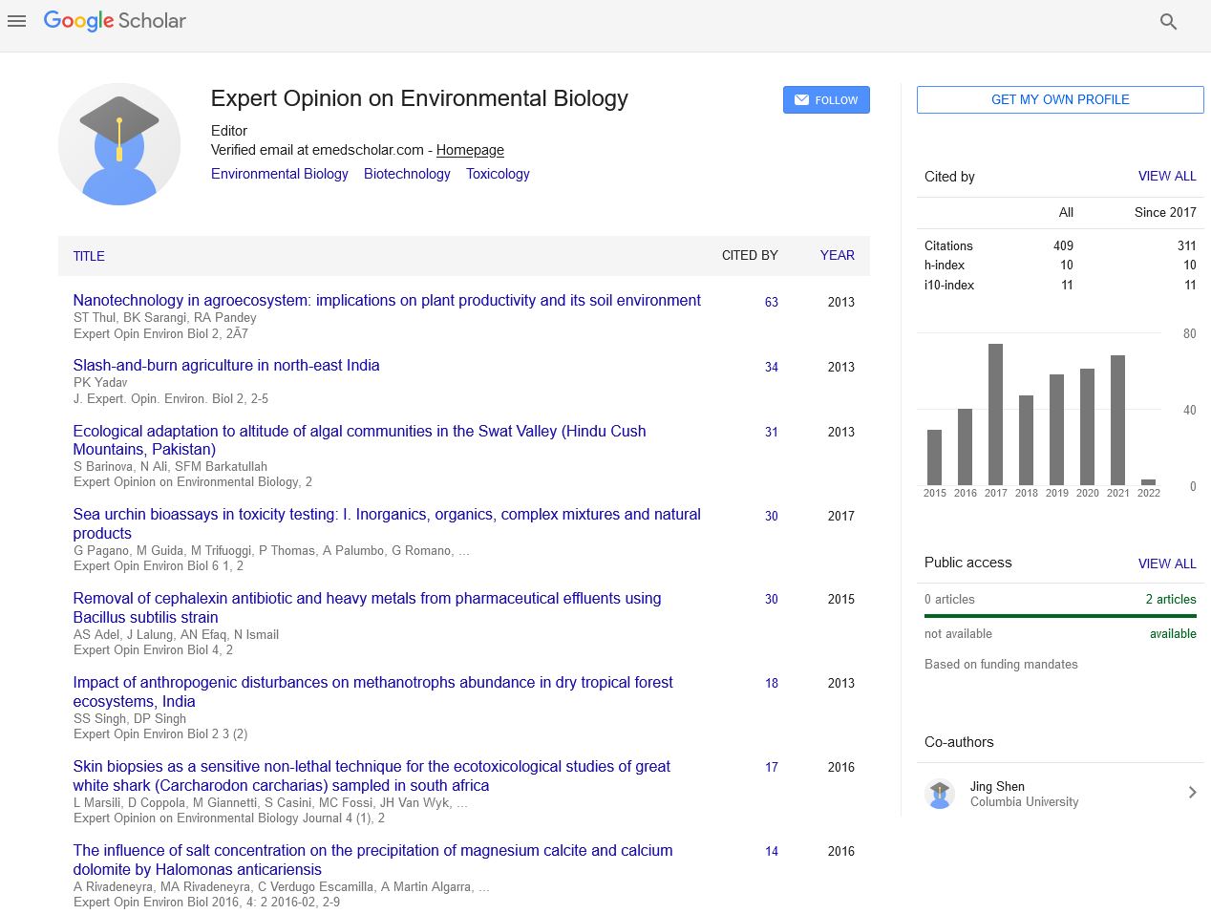Click the Google Scholar logo

115,21
